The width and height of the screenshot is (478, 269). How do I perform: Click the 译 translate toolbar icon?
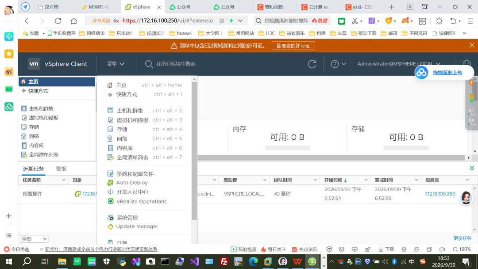(x=372, y=21)
